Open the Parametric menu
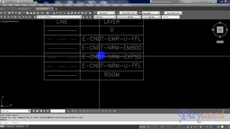Image resolution: width=230 pixels, height=129 pixels. pyautogui.click(x=79, y=5)
